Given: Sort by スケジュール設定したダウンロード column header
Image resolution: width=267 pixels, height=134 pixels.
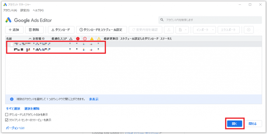Looking at the screenshot, I should pyautogui.click(x=139, y=39).
